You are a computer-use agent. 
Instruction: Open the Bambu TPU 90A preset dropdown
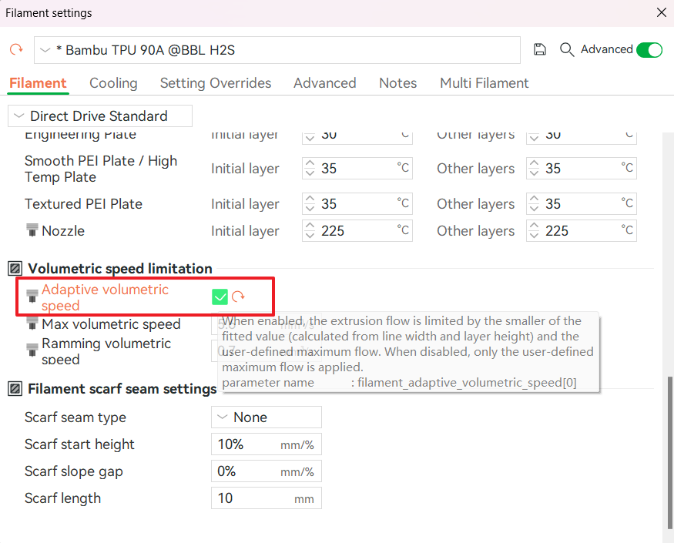277,50
